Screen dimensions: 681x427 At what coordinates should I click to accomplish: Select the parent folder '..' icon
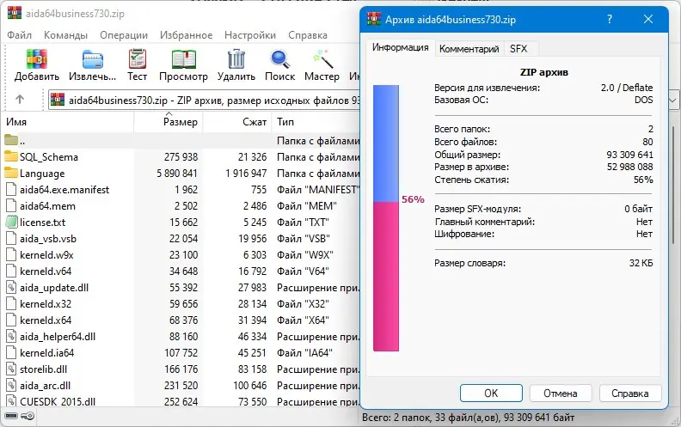[11, 140]
